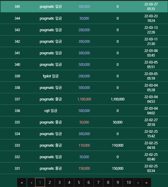Click pragmatic 입금 in row 334
168x187 pixels.
tap(51, 134)
